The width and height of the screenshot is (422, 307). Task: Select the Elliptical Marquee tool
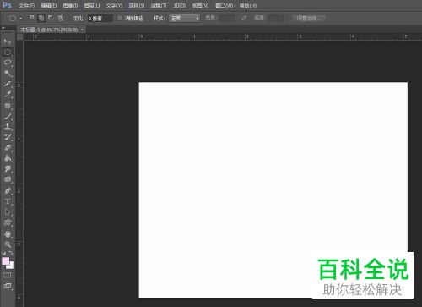8,52
